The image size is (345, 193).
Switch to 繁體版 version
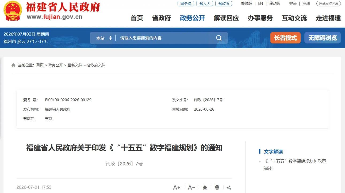click(247, 3)
